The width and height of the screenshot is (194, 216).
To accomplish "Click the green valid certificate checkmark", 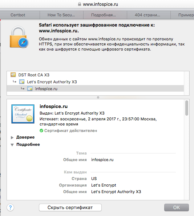I will coord(41,131).
